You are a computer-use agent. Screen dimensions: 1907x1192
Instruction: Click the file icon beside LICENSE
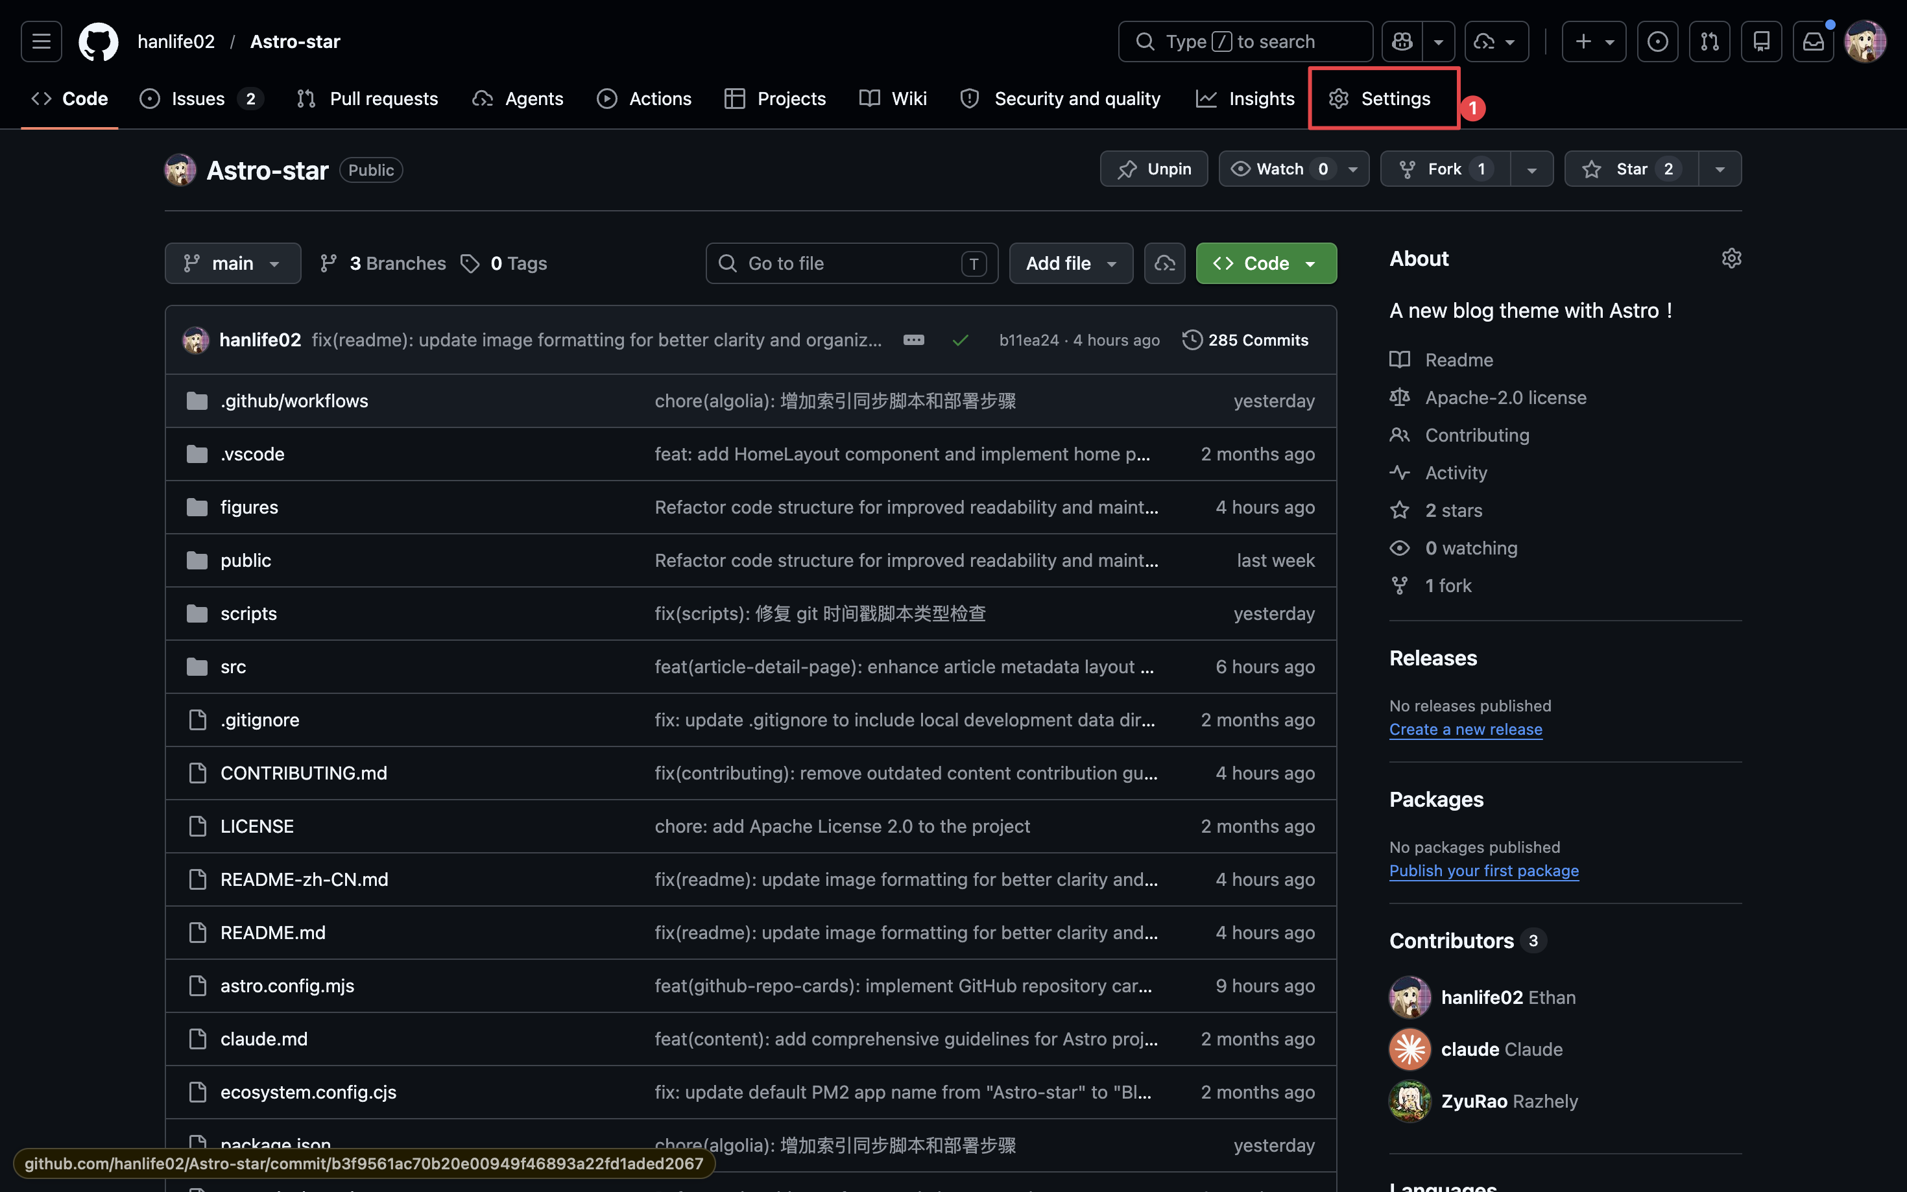point(197,826)
